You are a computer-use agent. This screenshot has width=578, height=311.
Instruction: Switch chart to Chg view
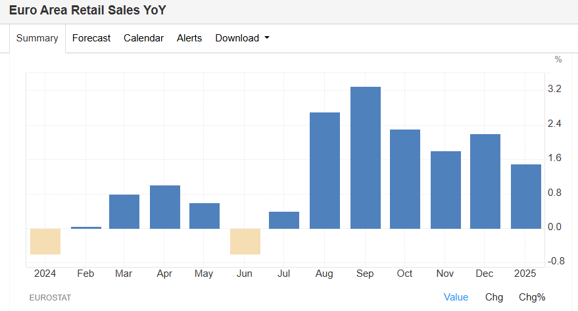point(494,297)
